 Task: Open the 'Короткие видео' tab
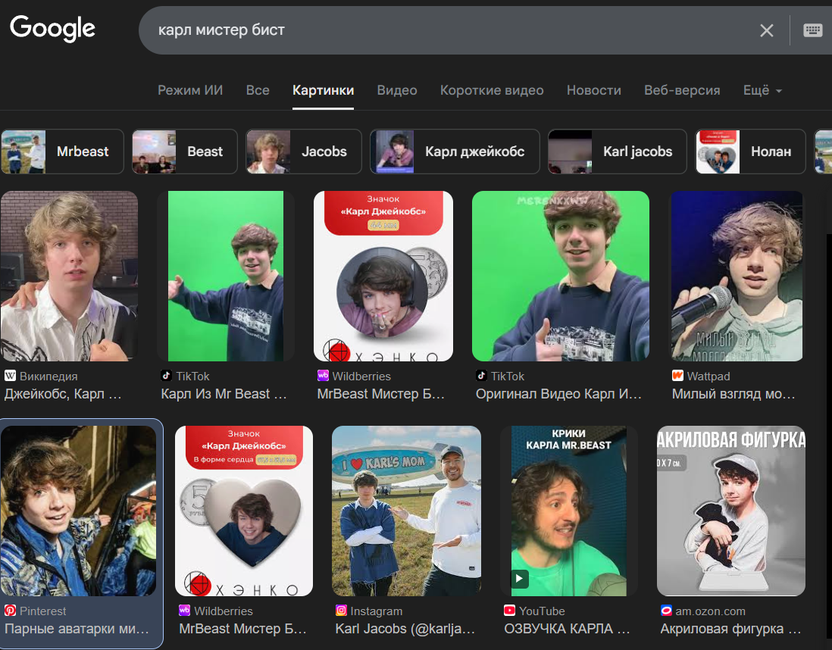(492, 90)
